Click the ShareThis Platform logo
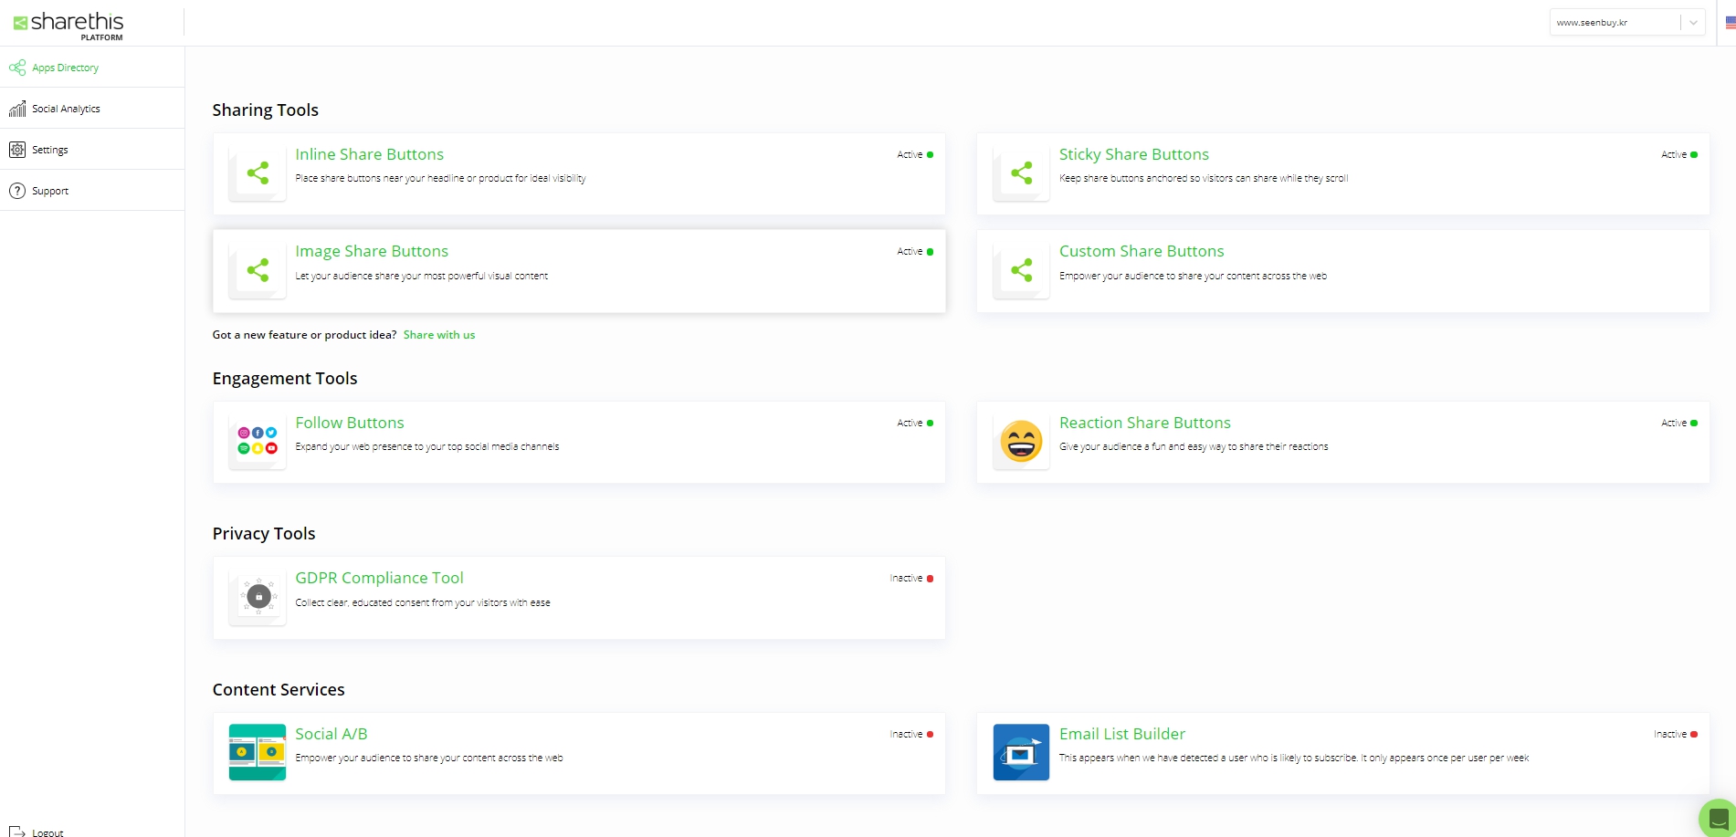The height and width of the screenshot is (837, 1736). [x=68, y=25]
